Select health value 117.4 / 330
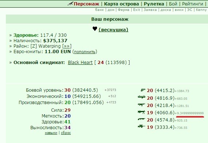208x143 pixels. point(53,35)
